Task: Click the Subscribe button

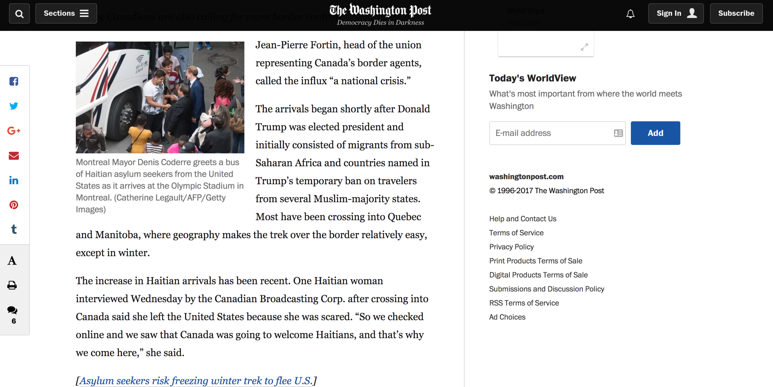Action: 736,14
